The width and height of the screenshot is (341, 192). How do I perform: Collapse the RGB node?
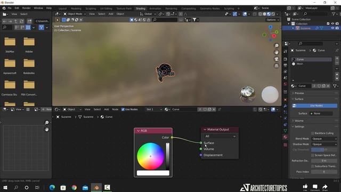point(139,131)
